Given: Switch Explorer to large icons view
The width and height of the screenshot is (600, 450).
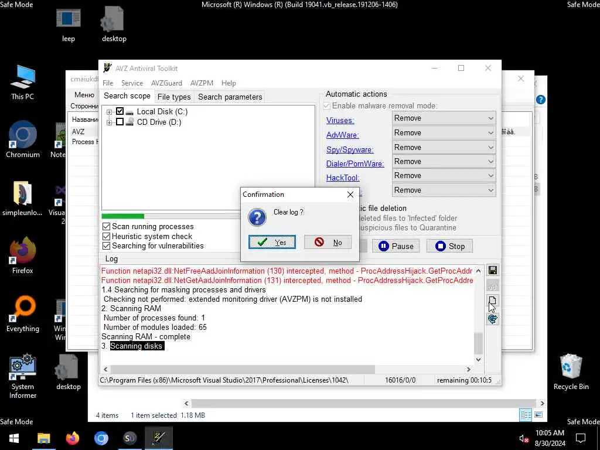Looking at the screenshot, I should (538, 415).
